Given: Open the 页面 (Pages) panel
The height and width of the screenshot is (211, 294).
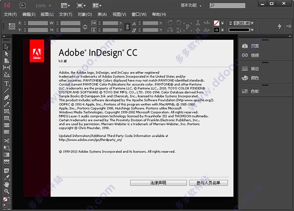Looking at the screenshot, I should [250, 46].
